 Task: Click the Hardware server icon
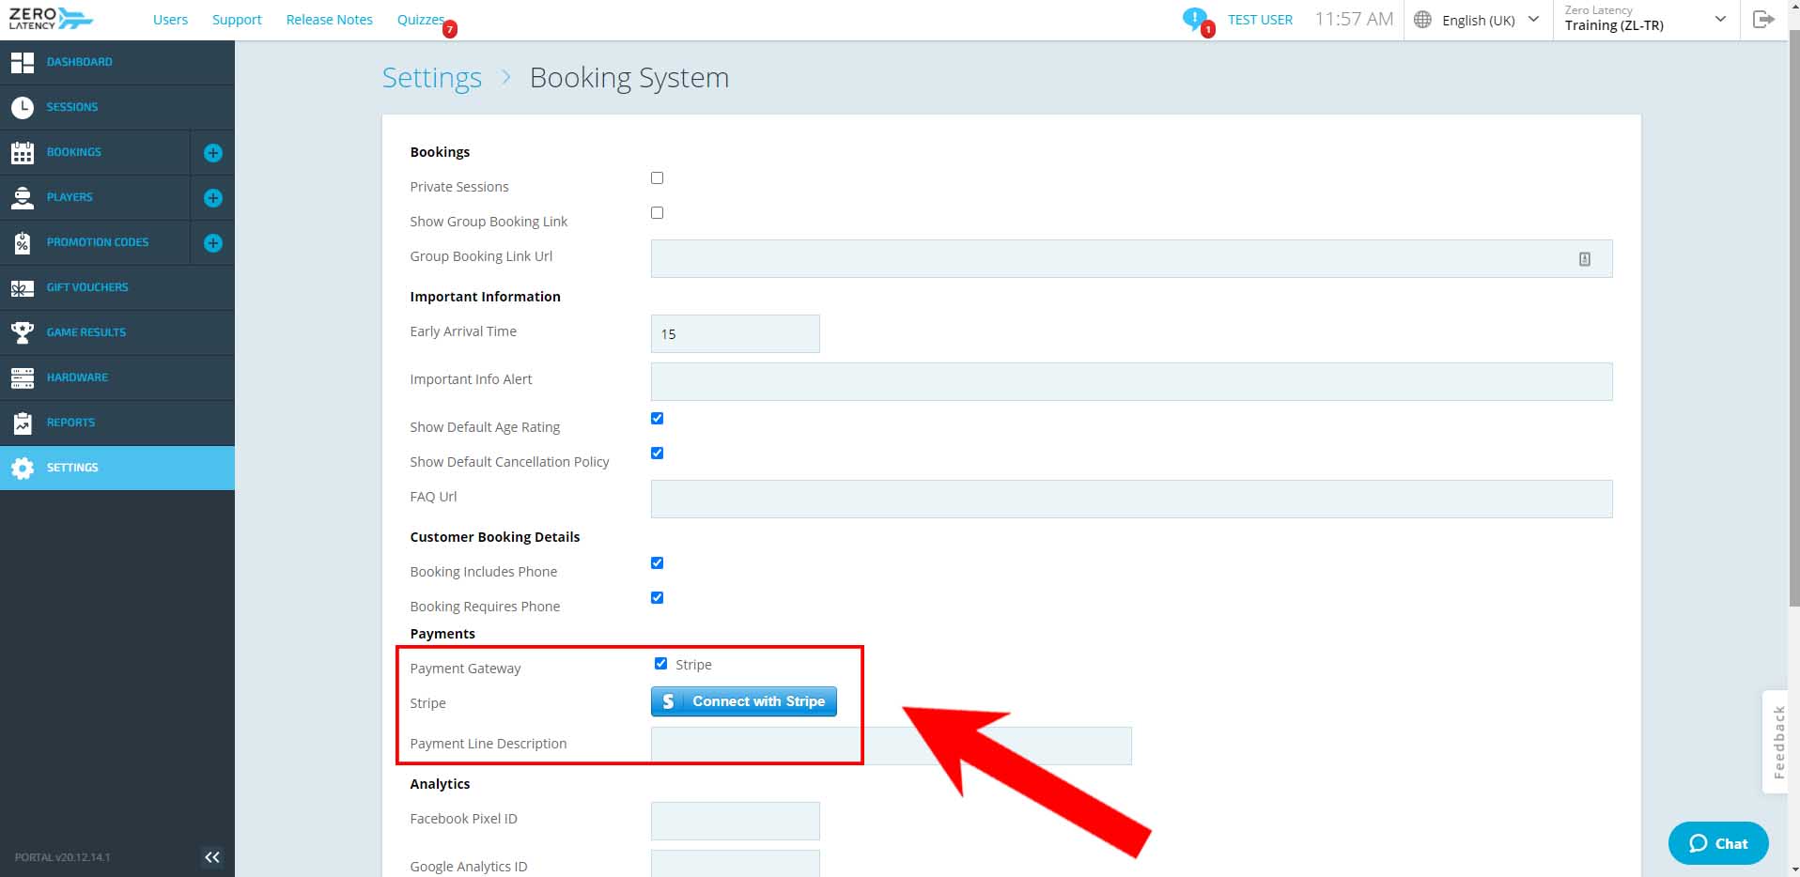tap(23, 377)
